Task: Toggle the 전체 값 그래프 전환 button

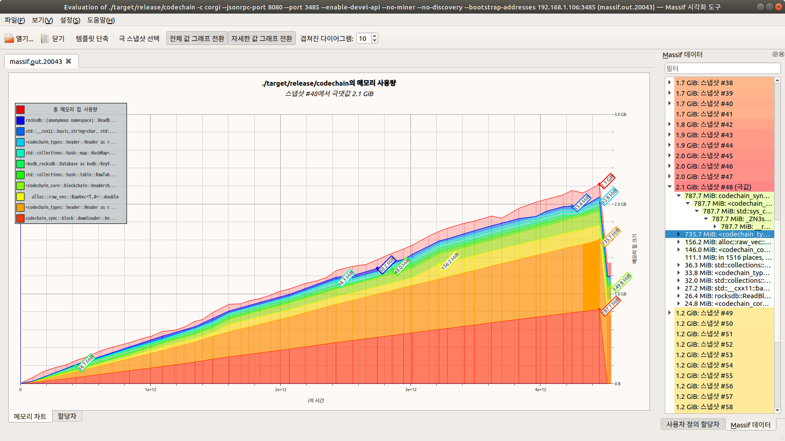Action: point(197,38)
